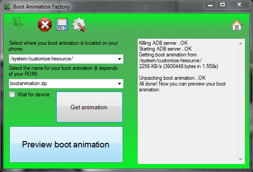
Task: Click the bootanimation.zip combo box field
Action: pos(66,84)
